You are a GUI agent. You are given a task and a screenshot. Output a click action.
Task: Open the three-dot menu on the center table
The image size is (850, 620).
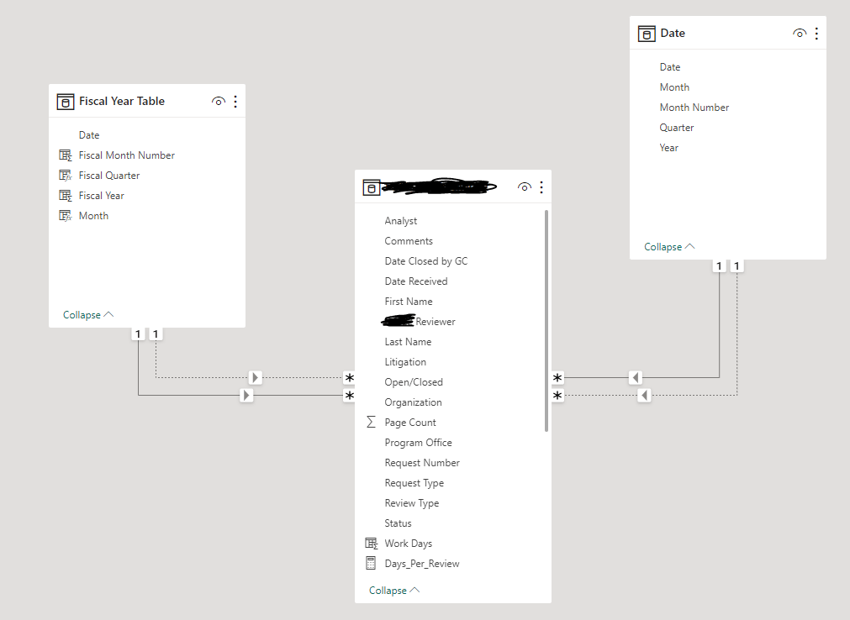(541, 187)
